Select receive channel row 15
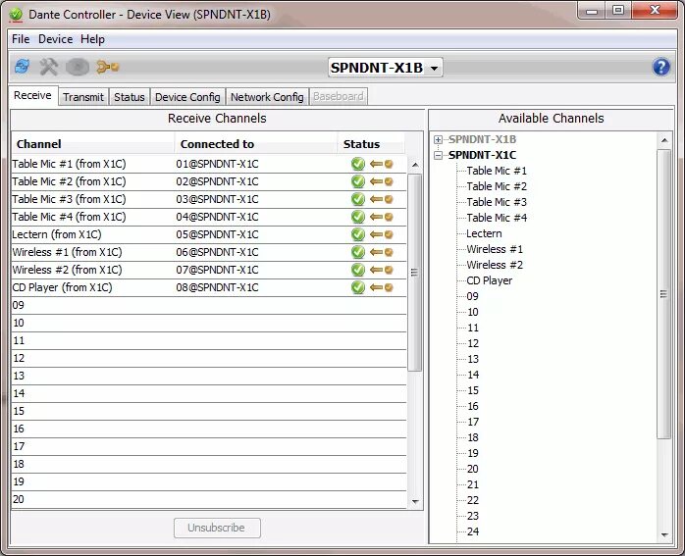 tap(209, 412)
